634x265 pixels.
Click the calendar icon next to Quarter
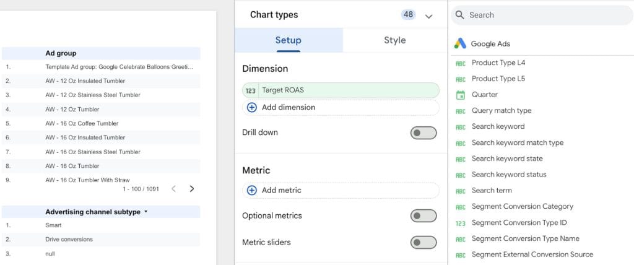[x=461, y=95]
